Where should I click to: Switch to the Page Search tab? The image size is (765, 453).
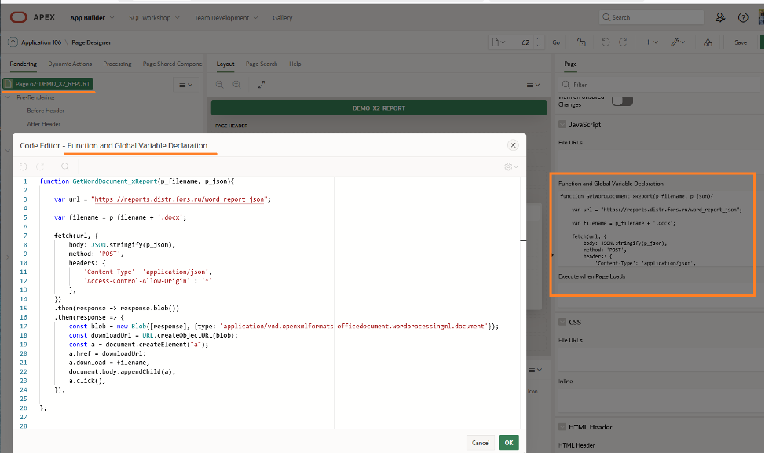click(x=262, y=64)
